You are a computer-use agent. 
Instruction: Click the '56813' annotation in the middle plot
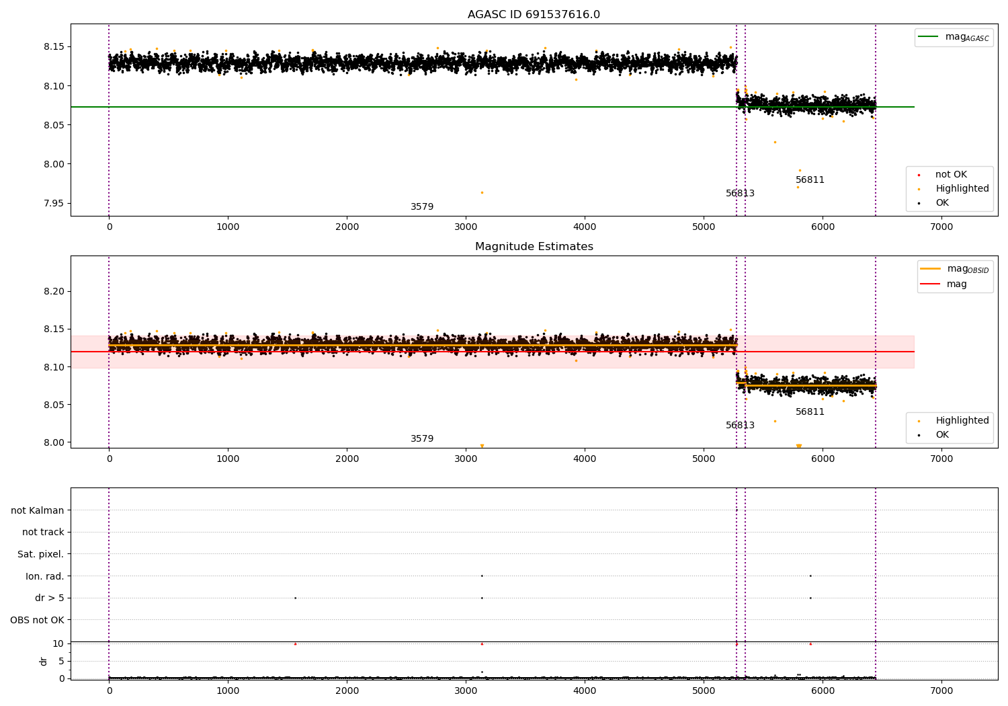point(740,426)
